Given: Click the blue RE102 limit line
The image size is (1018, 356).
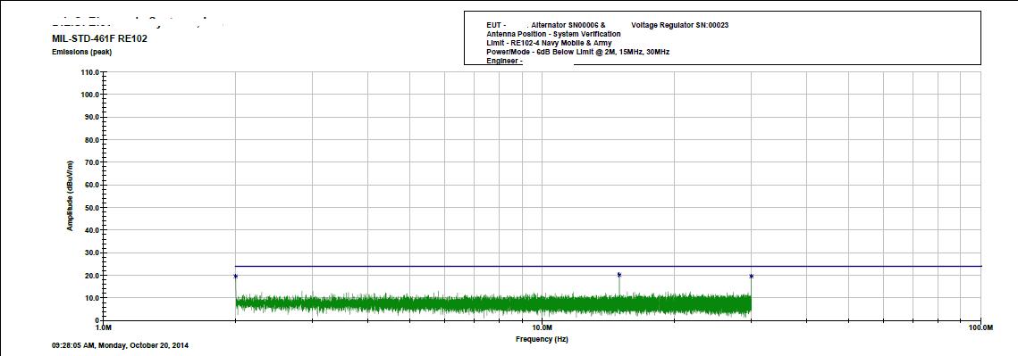Looking at the screenshot, I should click(x=609, y=266).
